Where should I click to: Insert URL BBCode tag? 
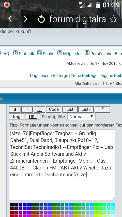coord(33,117)
